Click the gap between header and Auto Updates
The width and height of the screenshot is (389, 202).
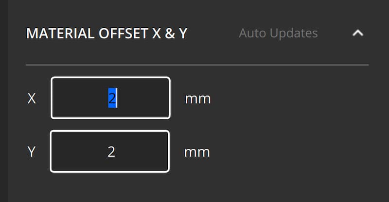pos(213,34)
